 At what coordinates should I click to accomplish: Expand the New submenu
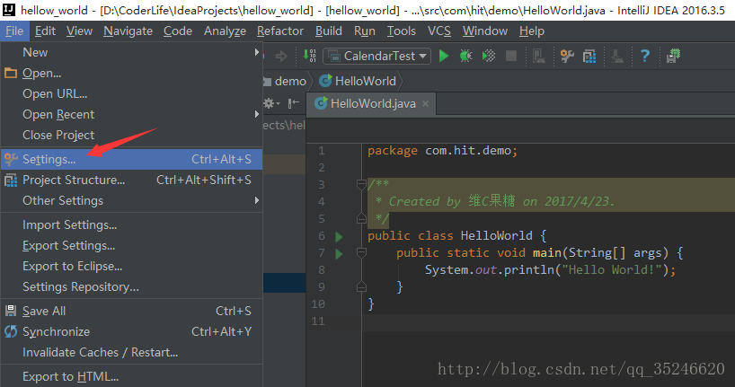click(132, 52)
